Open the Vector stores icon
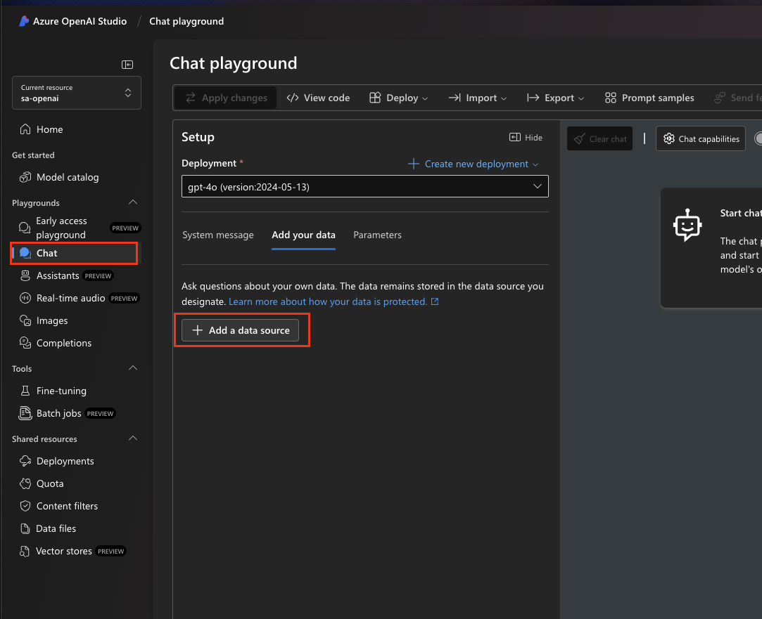Viewport: 762px width, 619px height. click(25, 551)
